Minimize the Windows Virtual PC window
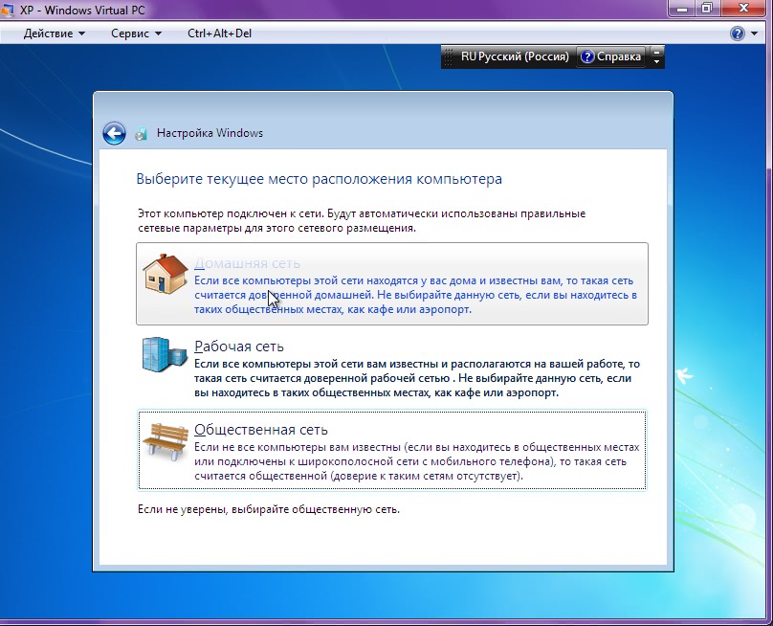773x626 pixels. [x=682, y=8]
